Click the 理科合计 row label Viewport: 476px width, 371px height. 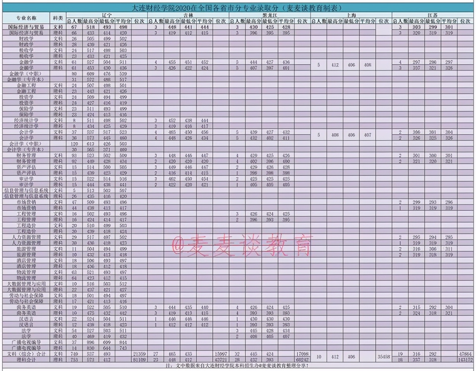click(26, 360)
